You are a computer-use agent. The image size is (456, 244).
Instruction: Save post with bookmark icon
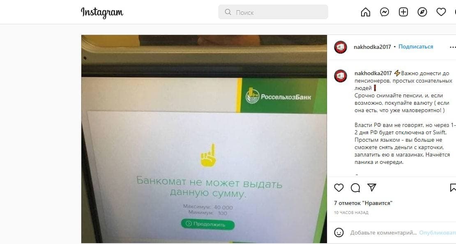click(x=453, y=188)
